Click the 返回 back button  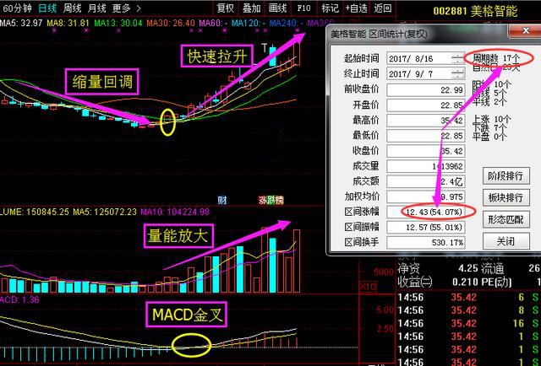pyautogui.click(x=383, y=8)
